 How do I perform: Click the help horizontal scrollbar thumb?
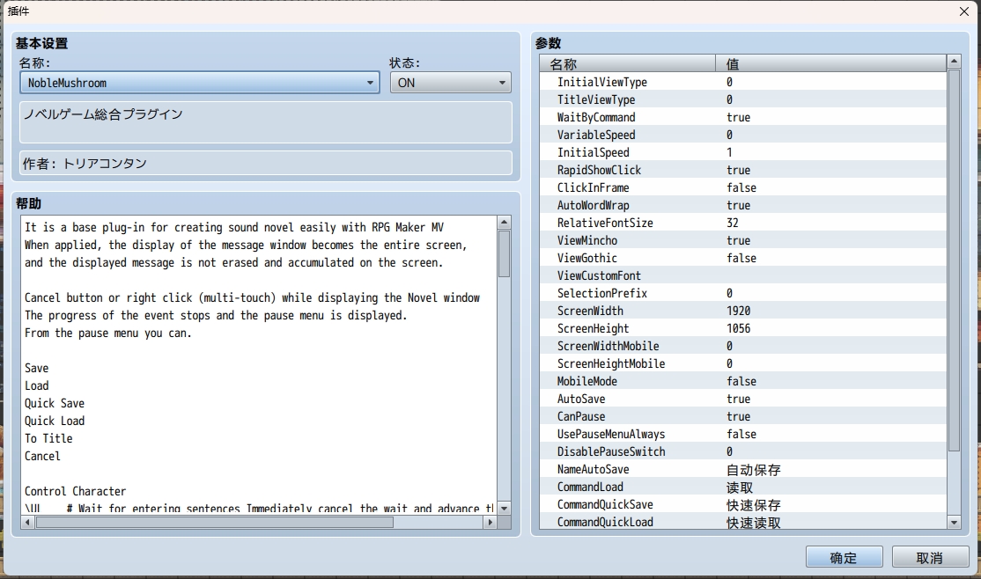click(x=215, y=522)
